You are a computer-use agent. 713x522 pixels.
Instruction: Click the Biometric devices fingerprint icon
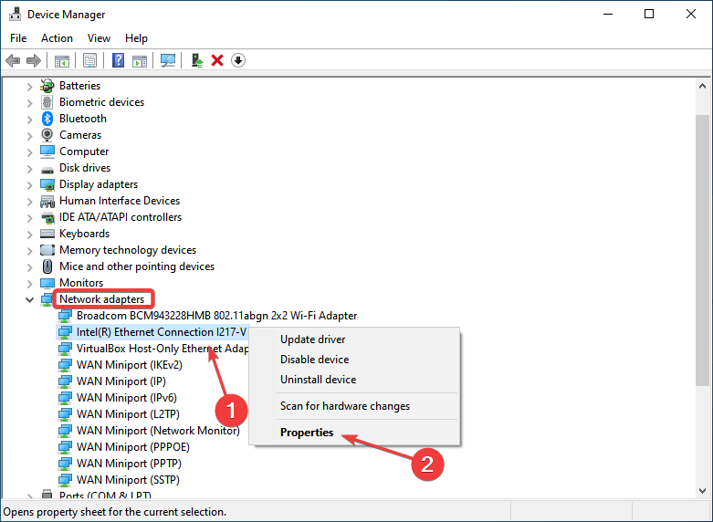point(47,102)
